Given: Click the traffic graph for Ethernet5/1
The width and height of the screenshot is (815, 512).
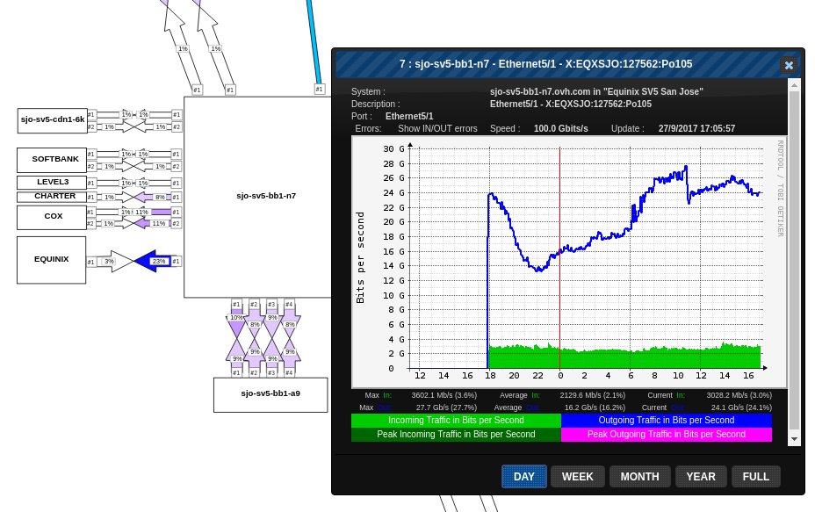Looking at the screenshot, I should (569, 262).
